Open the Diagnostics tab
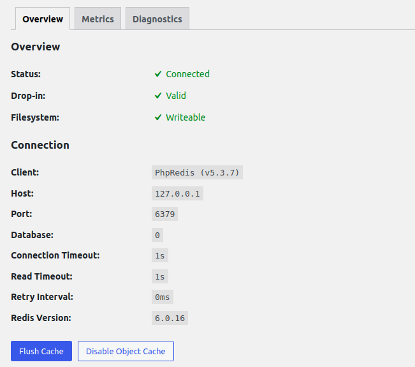Viewport: 415px width, 367px height. tap(157, 19)
